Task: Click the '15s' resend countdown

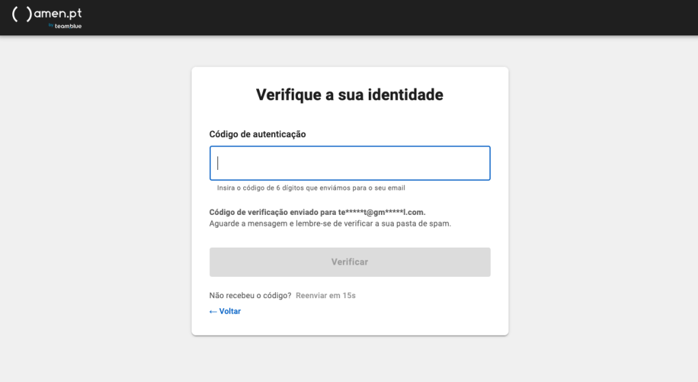Action: (350, 296)
